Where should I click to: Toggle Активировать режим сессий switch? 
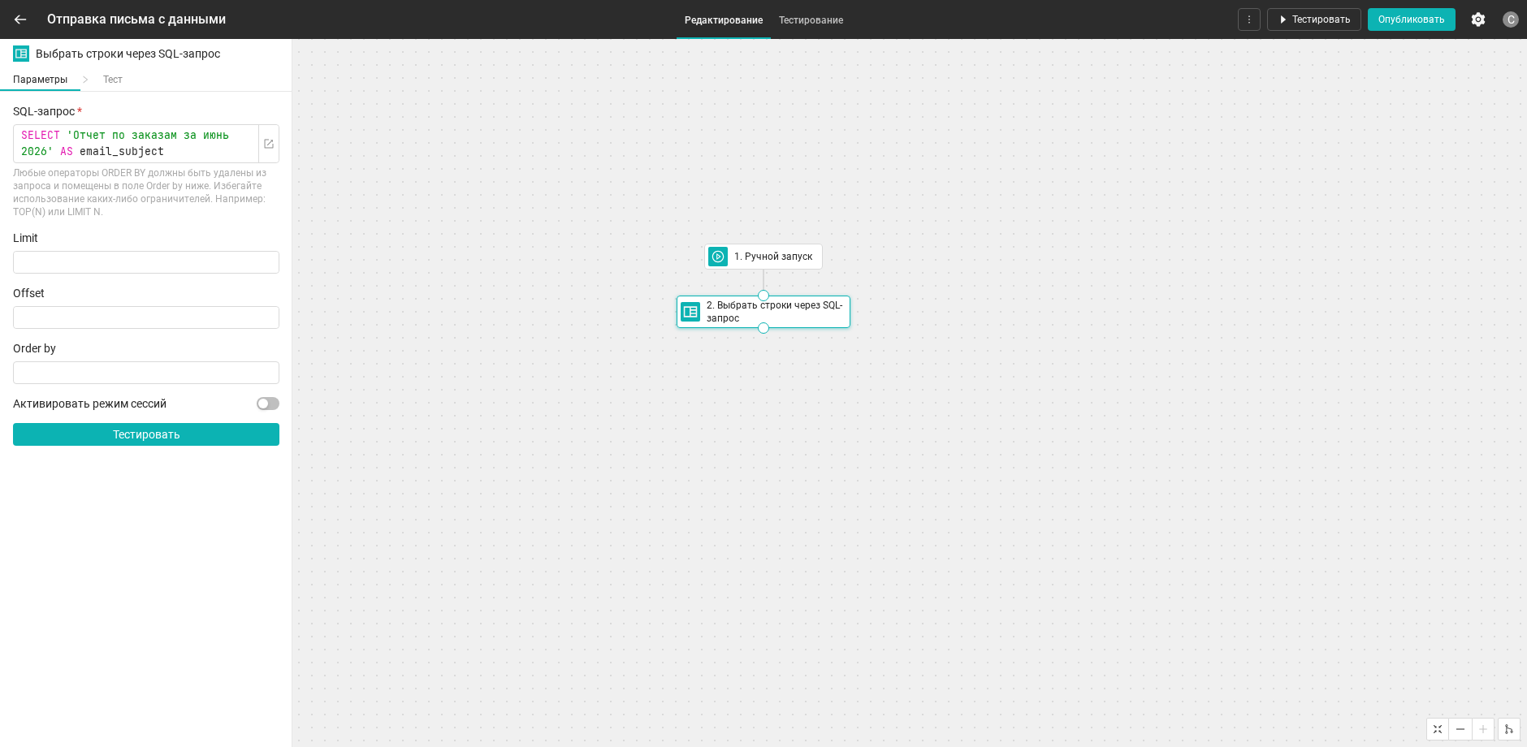(268, 404)
